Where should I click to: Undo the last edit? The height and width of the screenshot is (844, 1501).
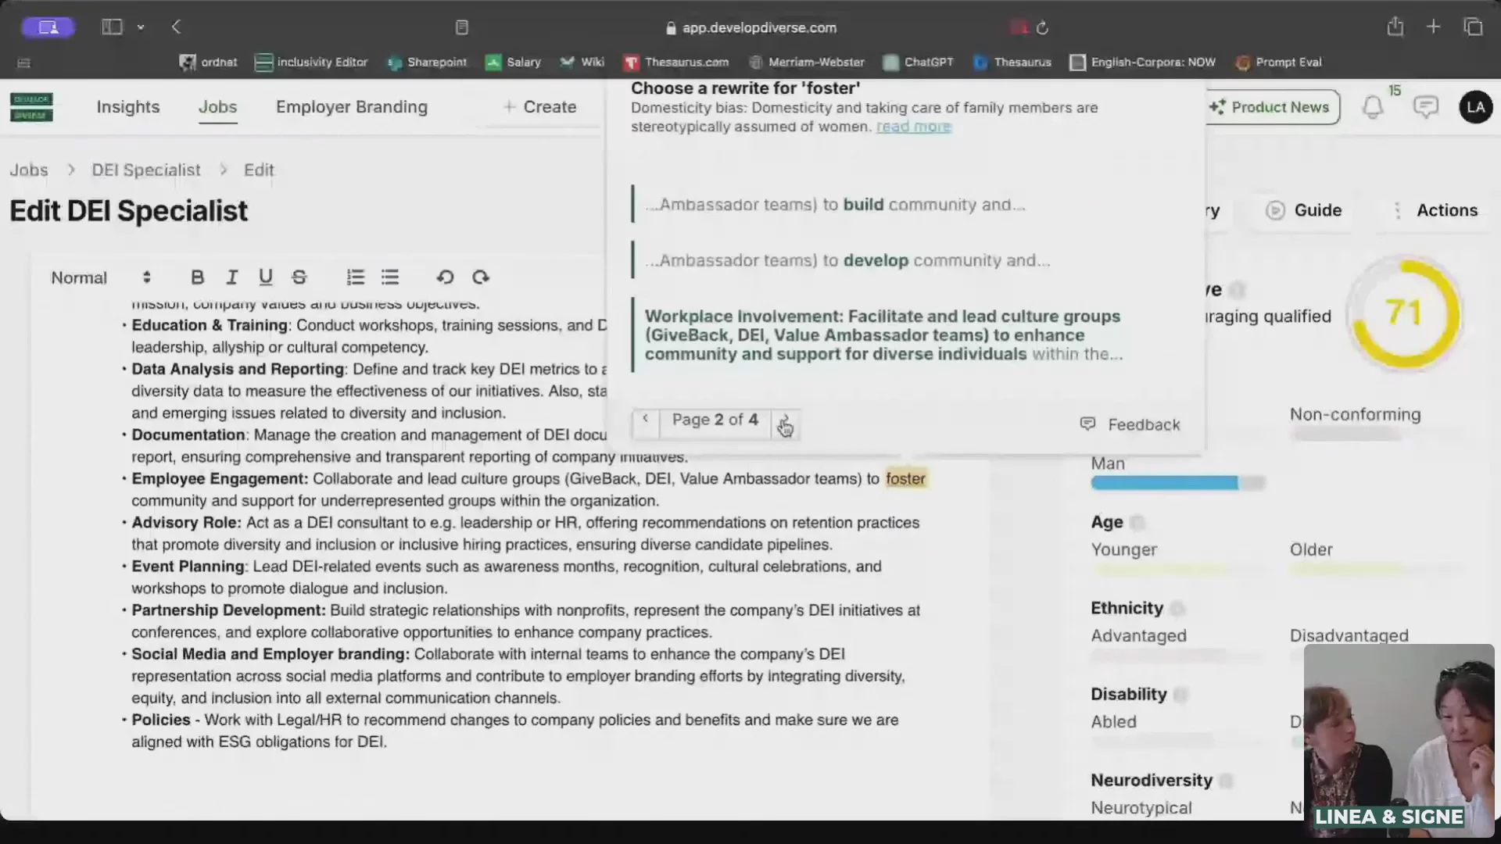pyautogui.click(x=445, y=277)
